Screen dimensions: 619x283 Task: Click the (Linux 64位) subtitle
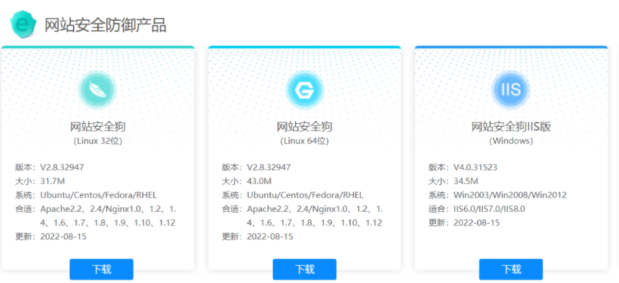tap(305, 141)
